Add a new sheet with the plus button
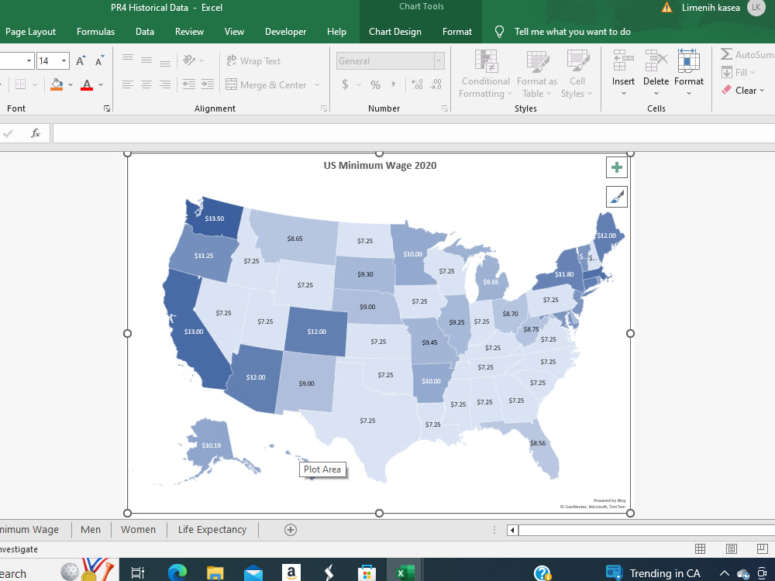This screenshot has height=581, width=775. coord(291,530)
